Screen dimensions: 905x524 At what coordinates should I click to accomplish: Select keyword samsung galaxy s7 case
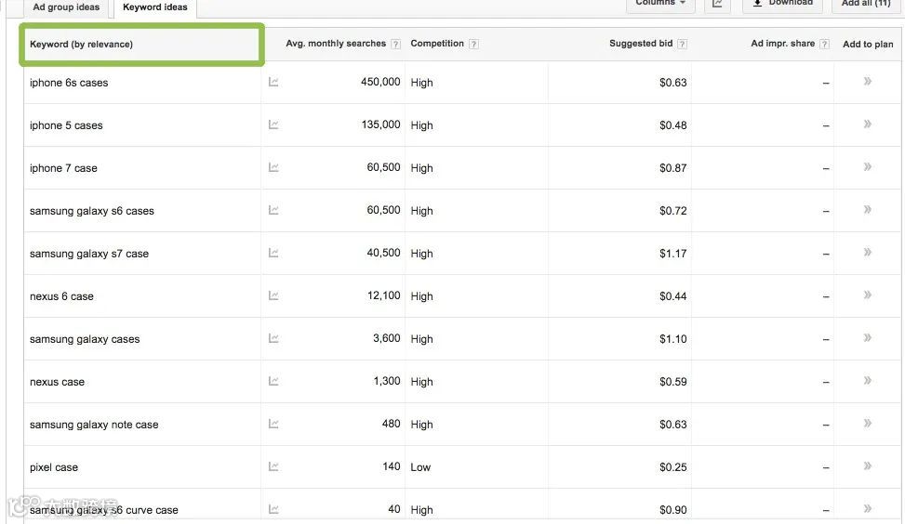[89, 254]
